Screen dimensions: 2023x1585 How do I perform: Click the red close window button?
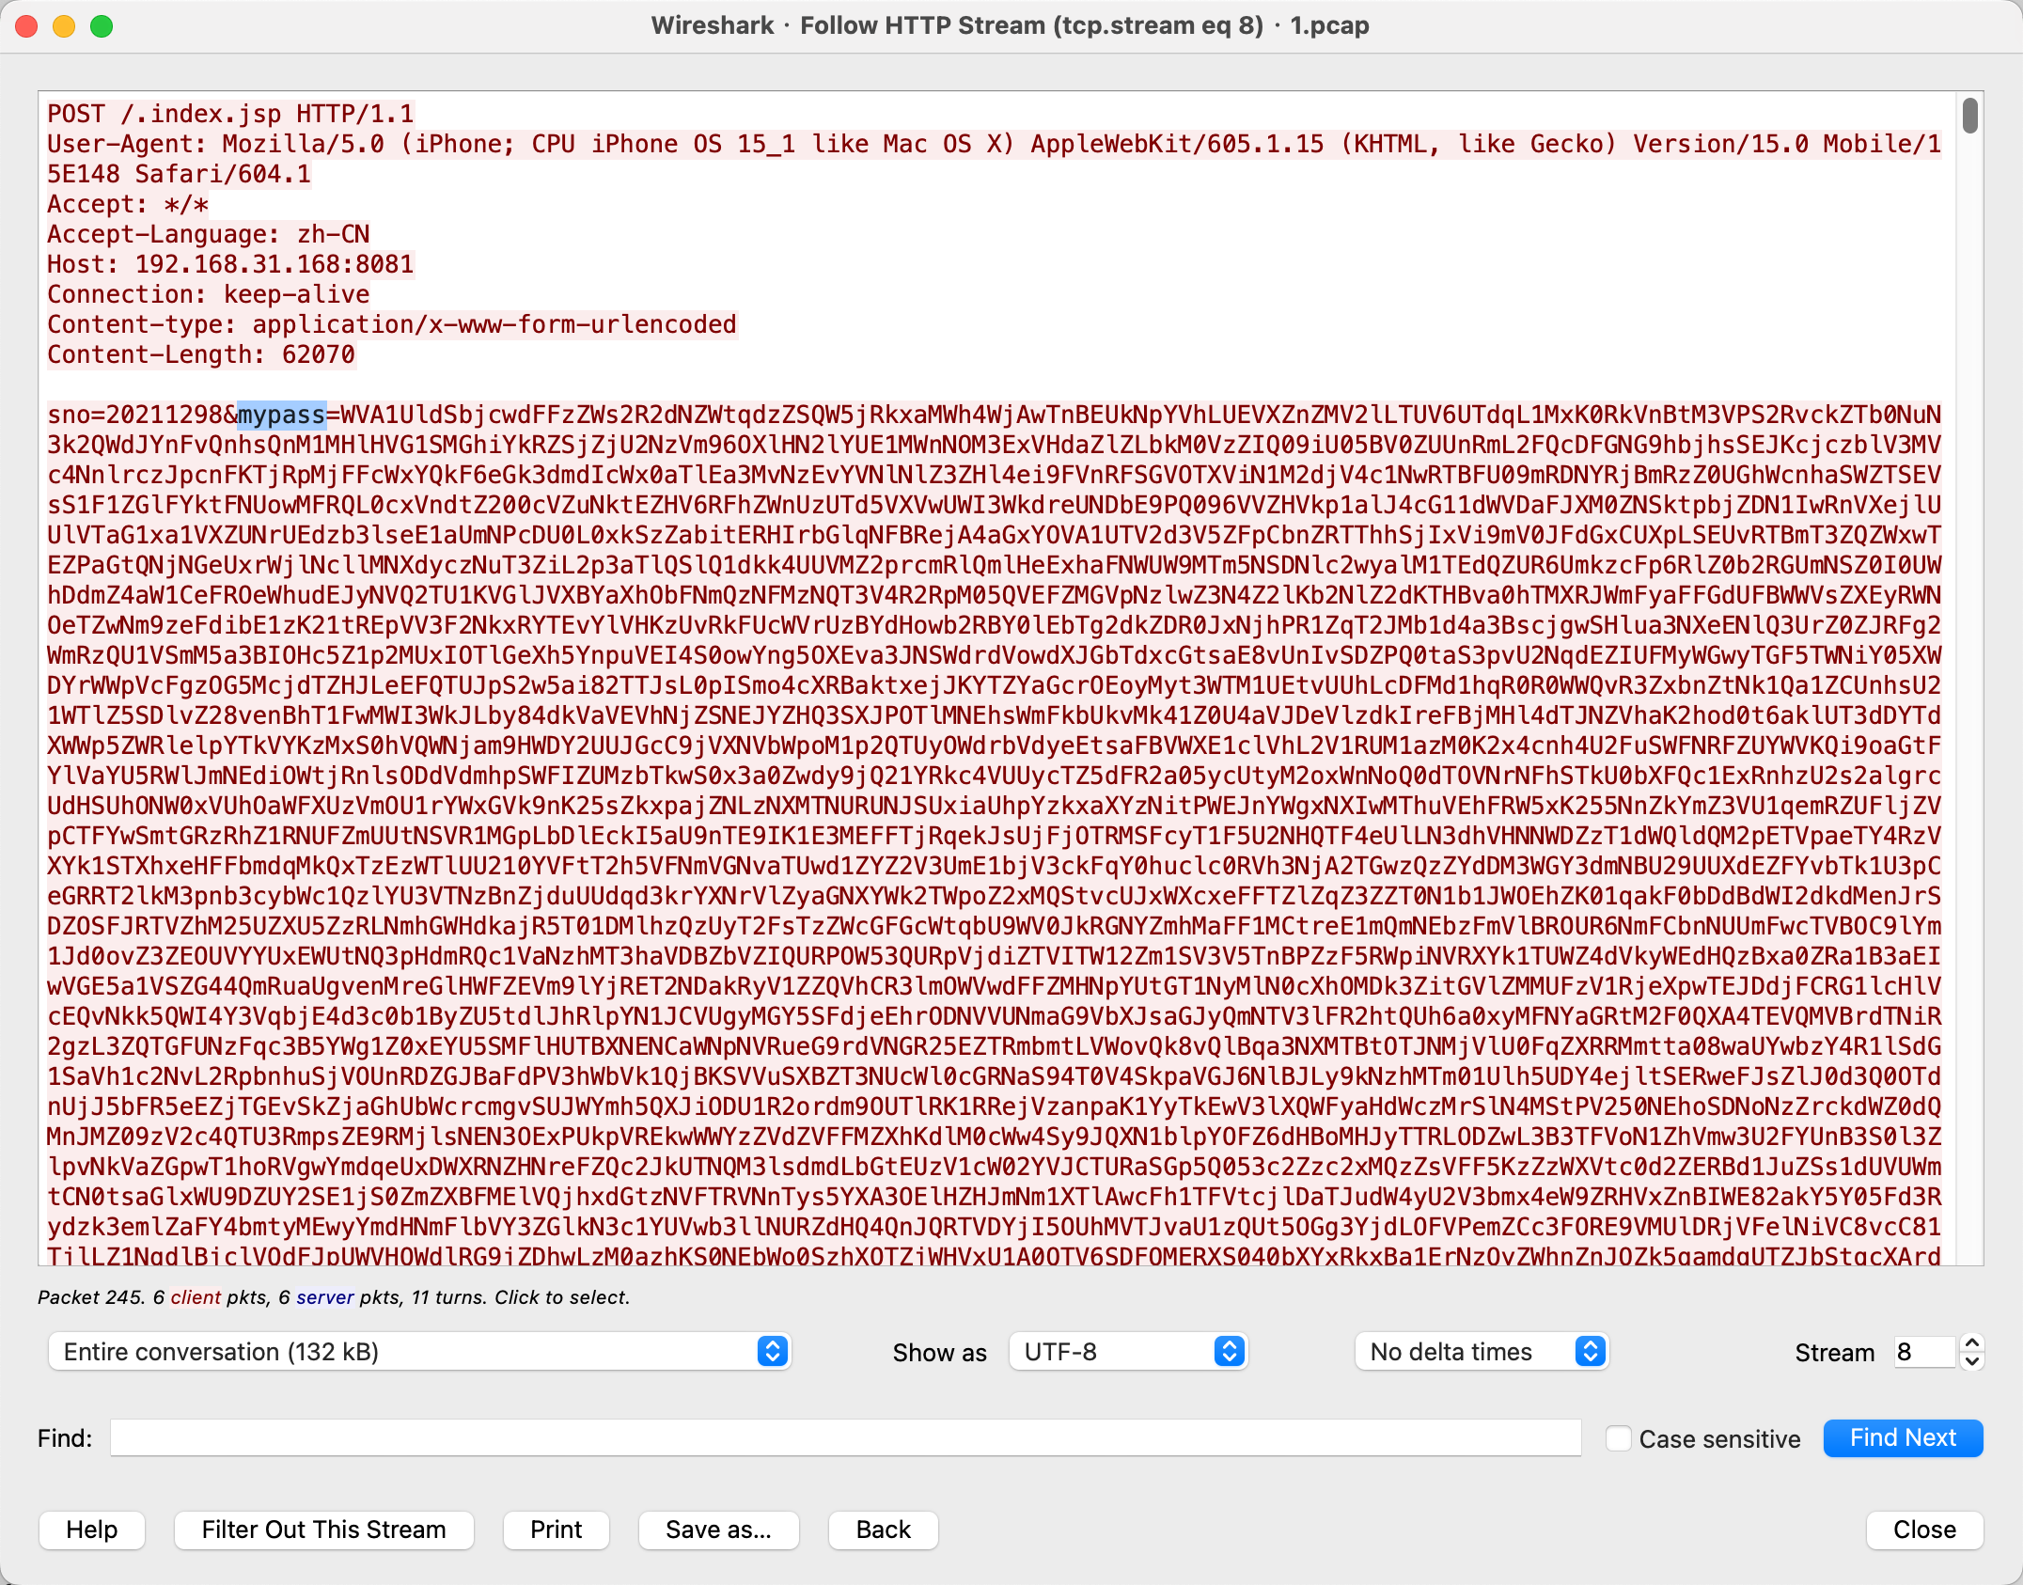point(26,26)
